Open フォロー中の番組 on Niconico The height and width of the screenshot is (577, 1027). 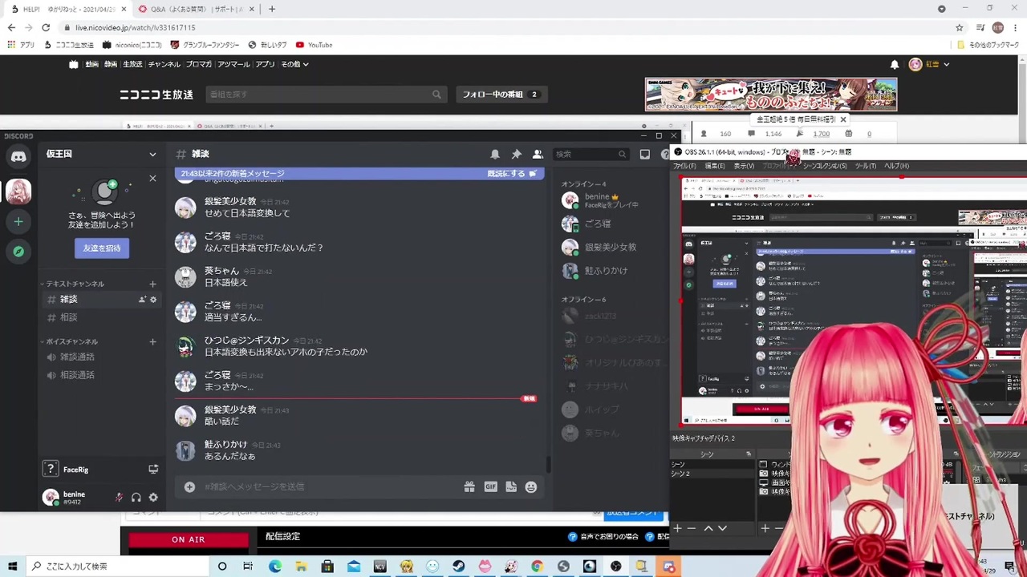[501, 95]
